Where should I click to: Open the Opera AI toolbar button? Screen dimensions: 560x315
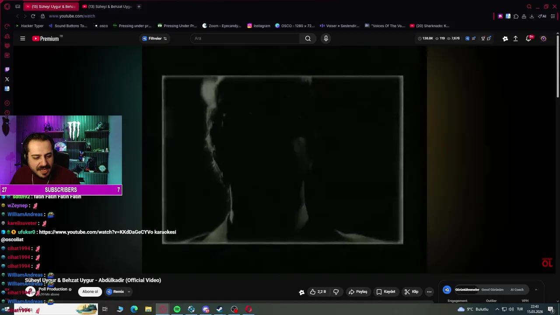pos(542,16)
